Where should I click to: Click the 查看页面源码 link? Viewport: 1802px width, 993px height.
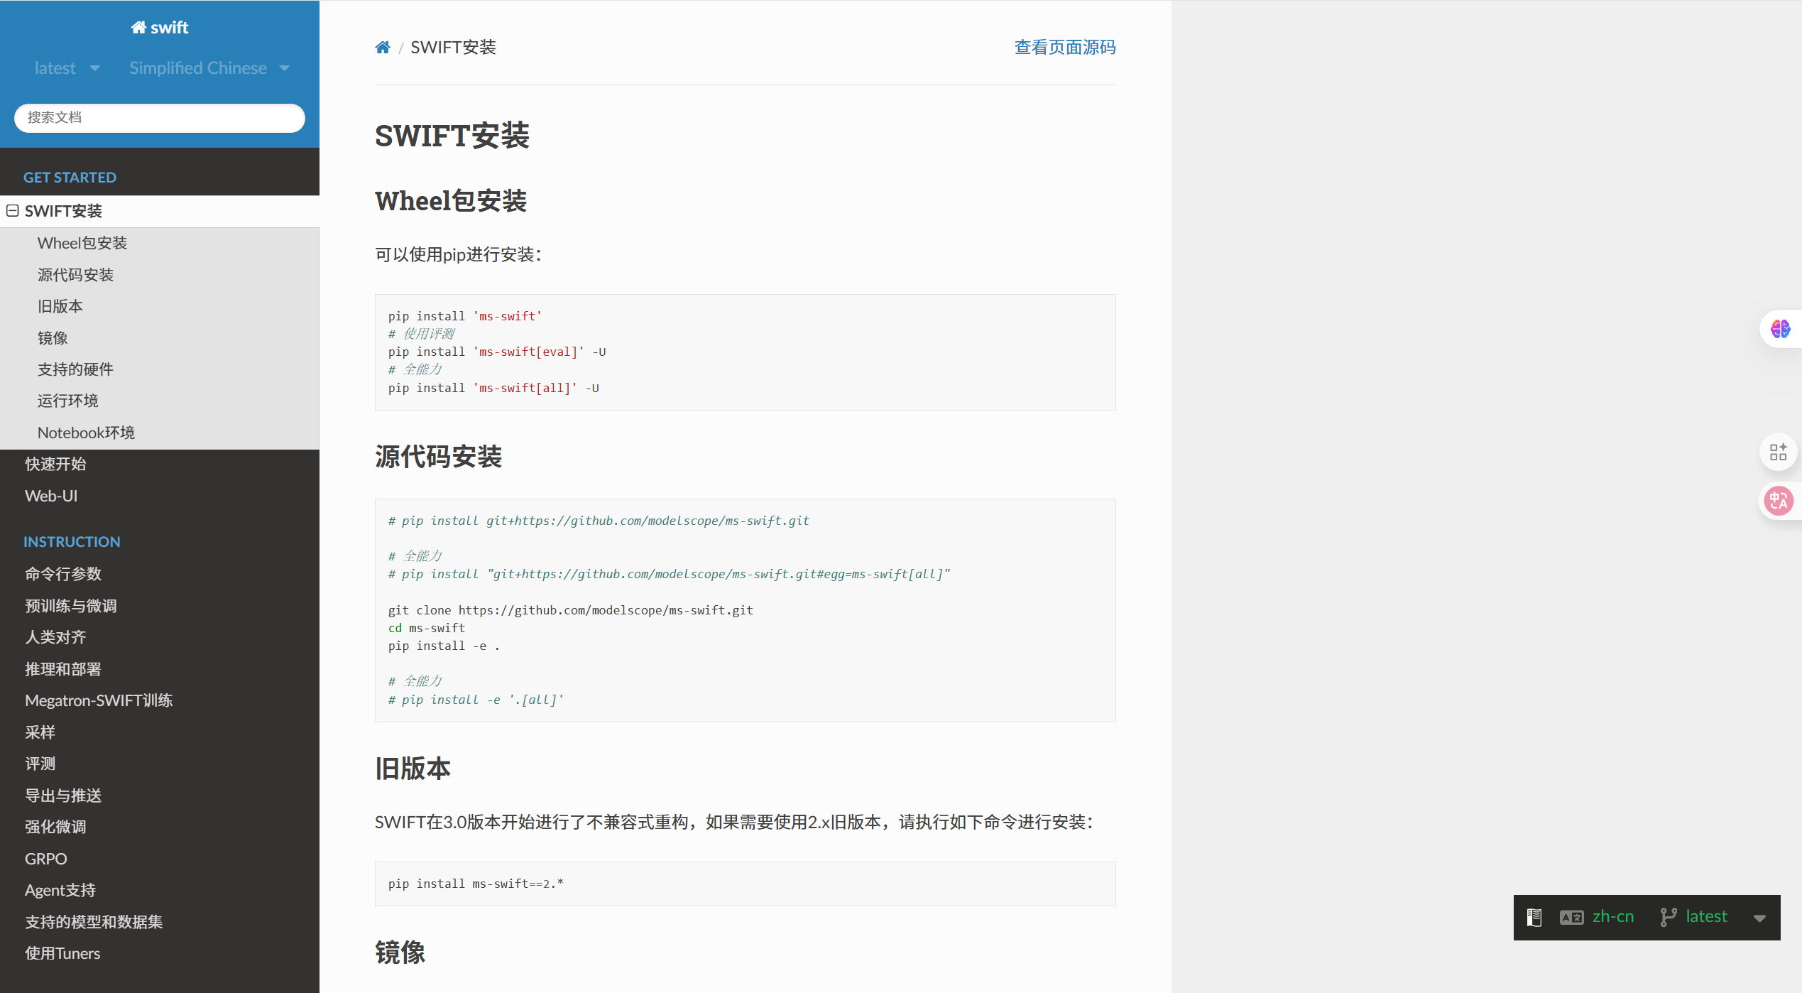point(1064,48)
